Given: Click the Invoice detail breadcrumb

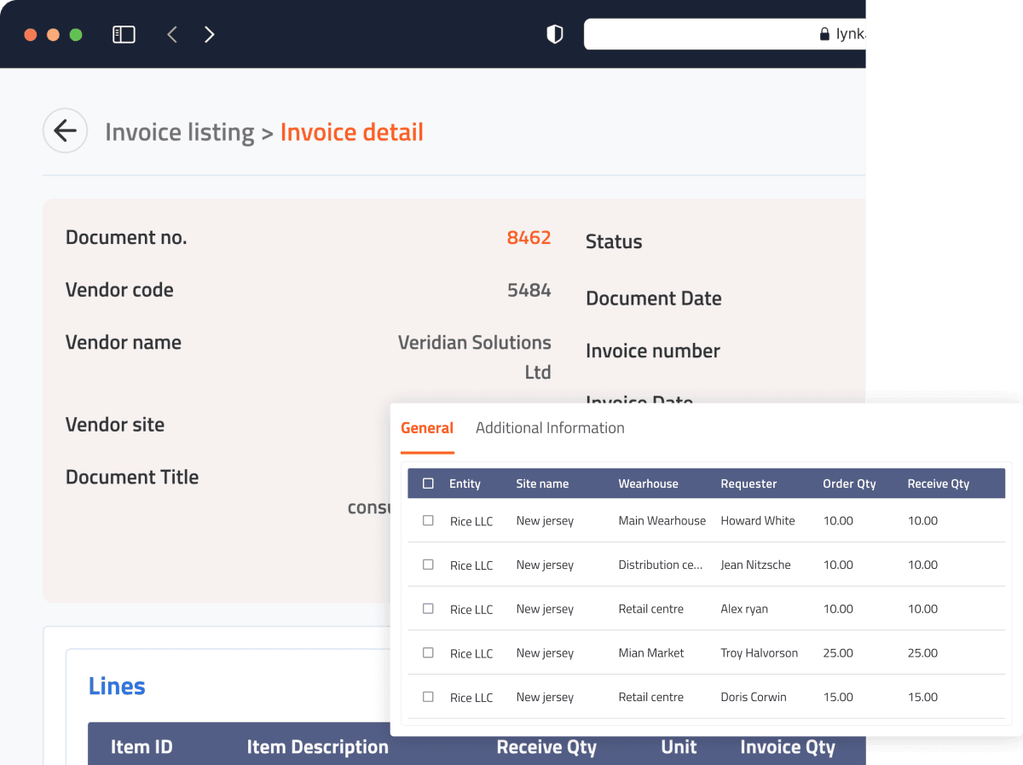Looking at the screenshot, I should (352, 132).
